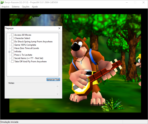The width and height of the screenshot is (148, 124).
Task: Enable Game 100% Complete checkbox
Action: coord(12,45)
